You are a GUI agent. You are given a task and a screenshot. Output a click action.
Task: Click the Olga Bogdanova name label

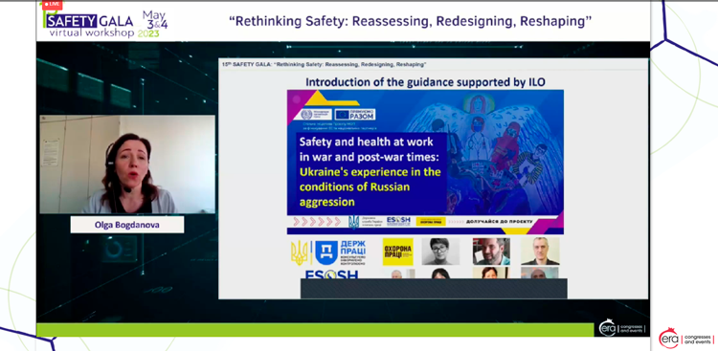(x=127, y=225)
